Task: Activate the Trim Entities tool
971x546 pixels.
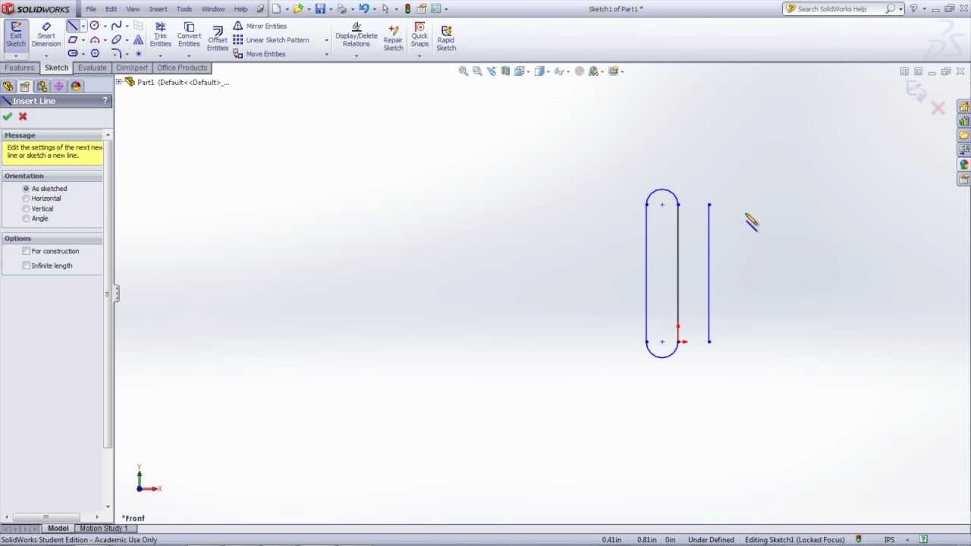Action: pyautogui.click(x=160, y=35)
